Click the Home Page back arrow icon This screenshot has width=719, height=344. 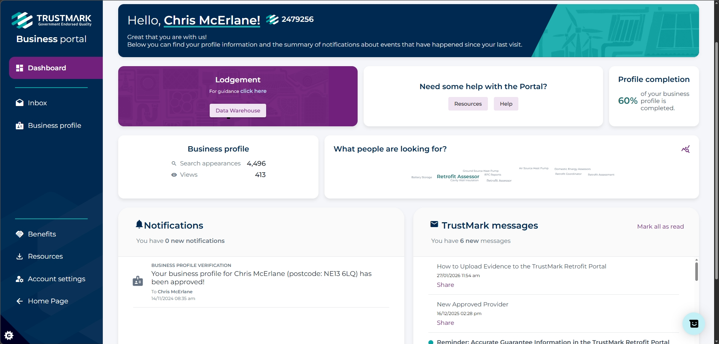pyautogui.click(x=20, y=301)
